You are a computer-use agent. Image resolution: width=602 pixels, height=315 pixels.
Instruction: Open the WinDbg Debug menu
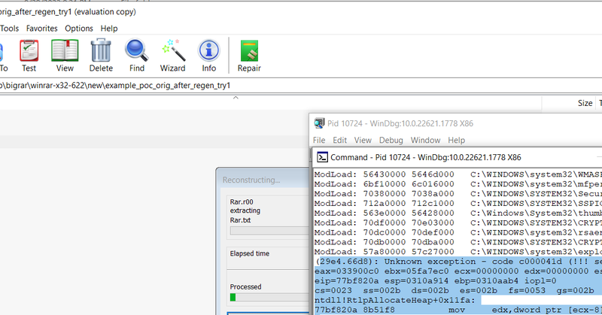[x=391, y=140]
